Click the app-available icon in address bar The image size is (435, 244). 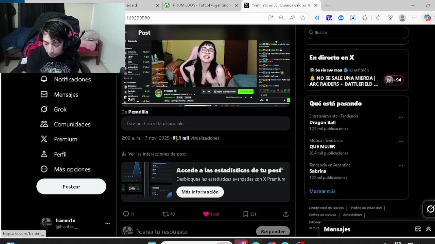[271, 18]
